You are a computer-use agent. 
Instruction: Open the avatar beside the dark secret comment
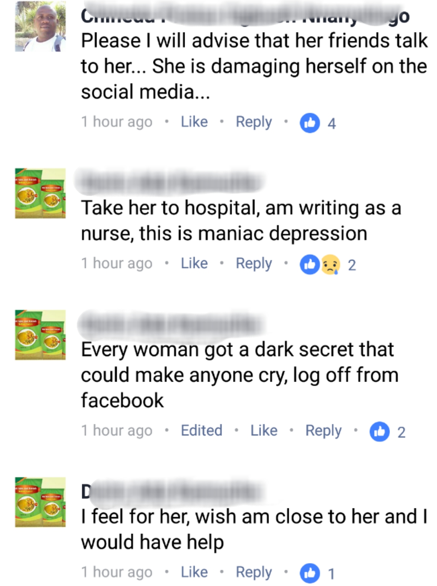coord(40,335)
